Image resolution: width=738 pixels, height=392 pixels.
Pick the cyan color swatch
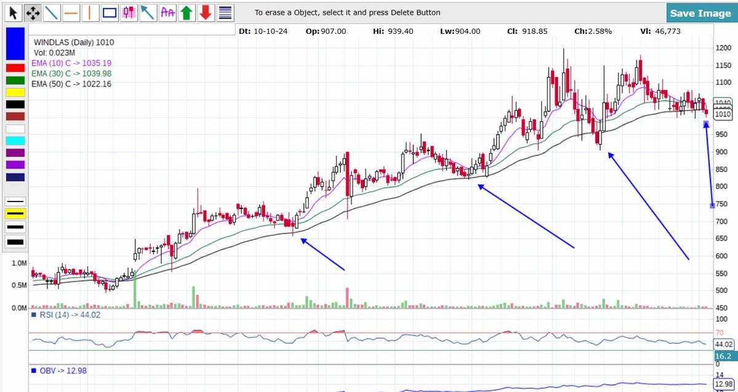pyautogui.click(x=15, y=141)
